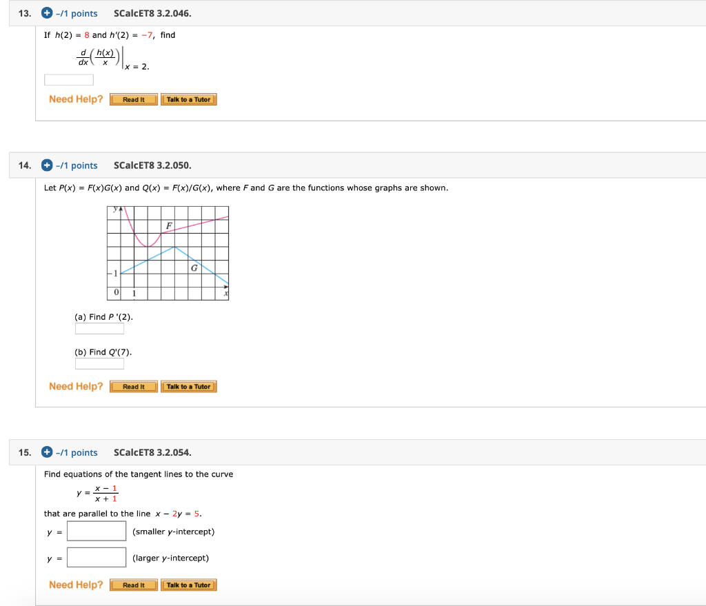The height and width of the screenshot is (606, 706).
Task: Open Read It help for question 14
Action: point(132,386)
